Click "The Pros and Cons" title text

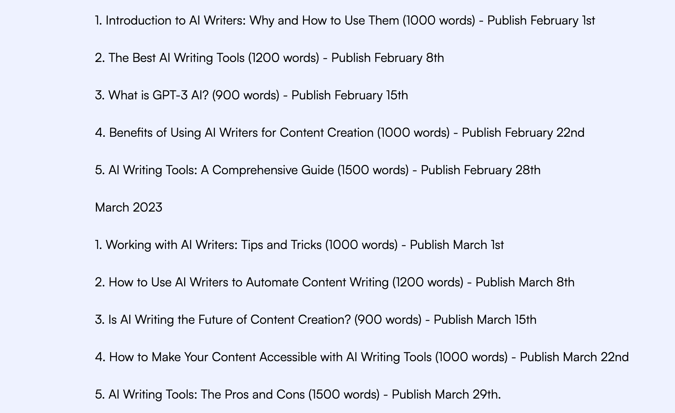[252, 395]
